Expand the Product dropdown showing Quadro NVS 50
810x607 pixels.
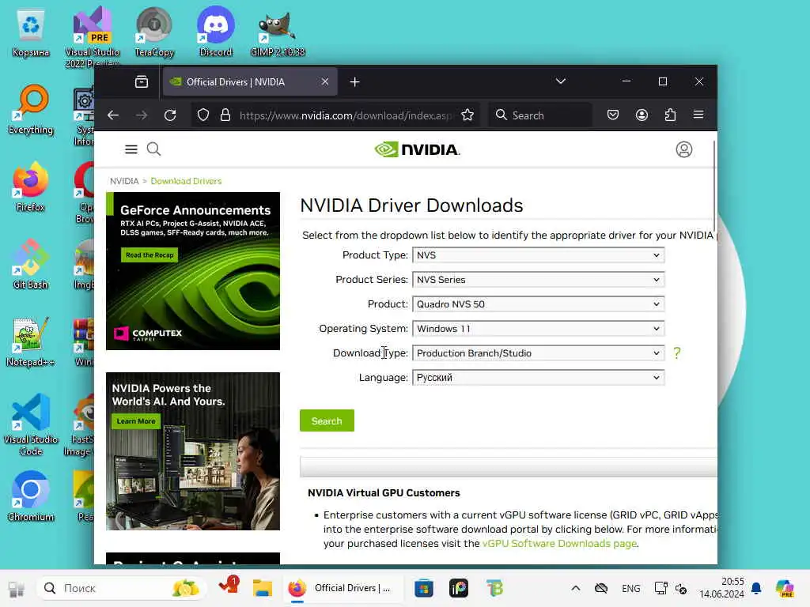point(538,304)
